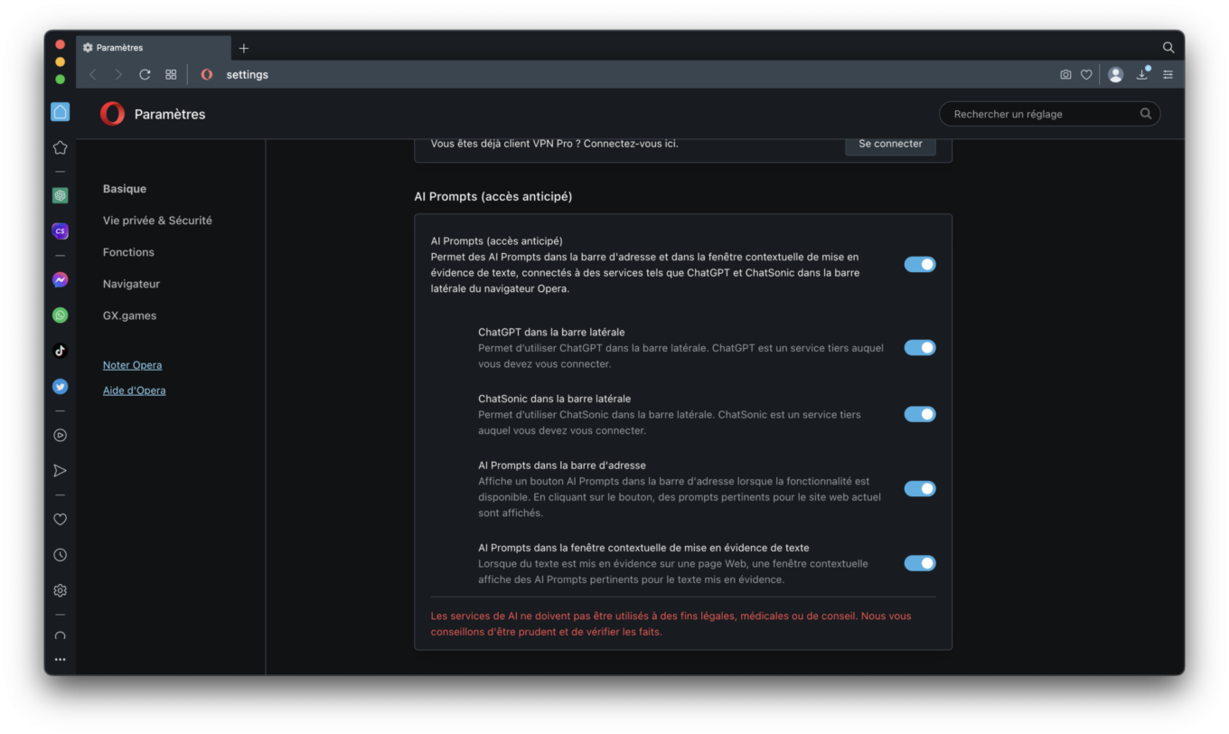
Task: Open the downloads icon
Action: 1142,74
